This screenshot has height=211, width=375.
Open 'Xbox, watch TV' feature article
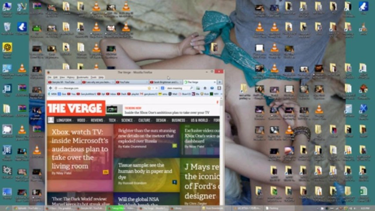[x=80, y=149]
